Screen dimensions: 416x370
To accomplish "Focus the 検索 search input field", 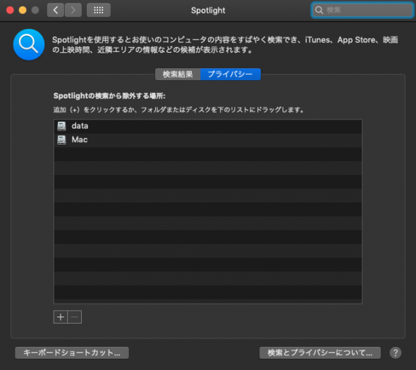I will [x=362, y=11].
